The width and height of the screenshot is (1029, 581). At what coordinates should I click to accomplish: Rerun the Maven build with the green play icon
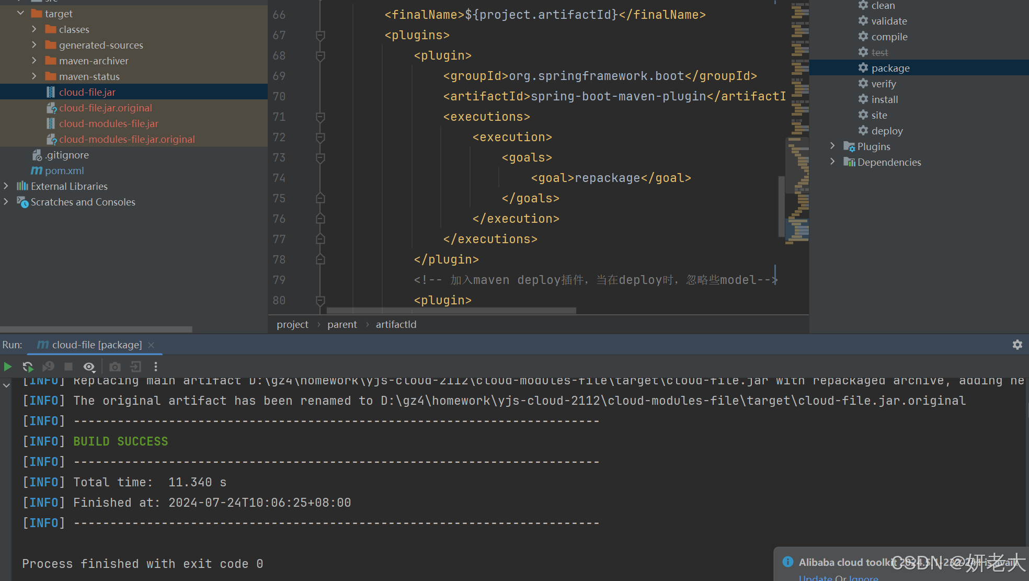pyautogui.click(x=8, y=367)
